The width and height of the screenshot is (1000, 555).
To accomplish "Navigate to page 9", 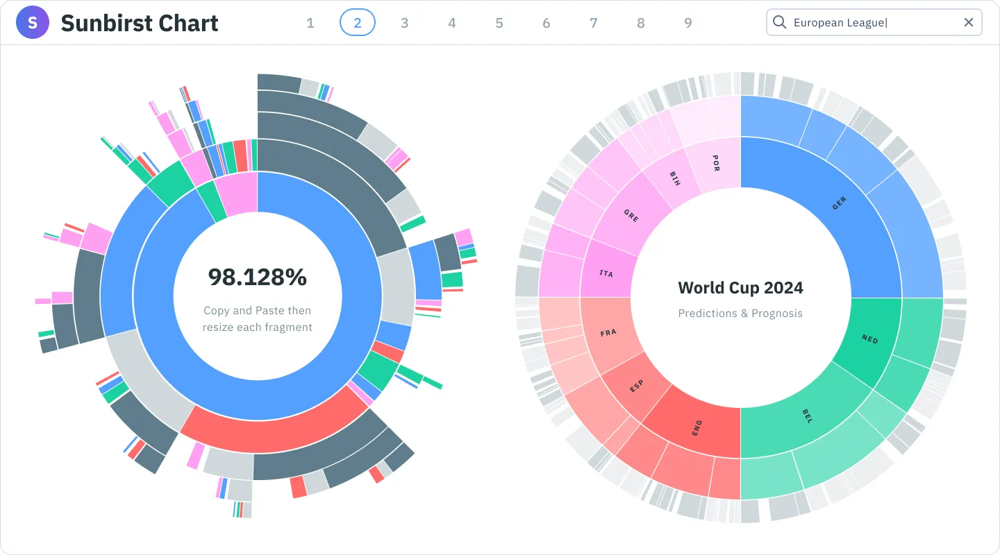I will pos(688,23).
